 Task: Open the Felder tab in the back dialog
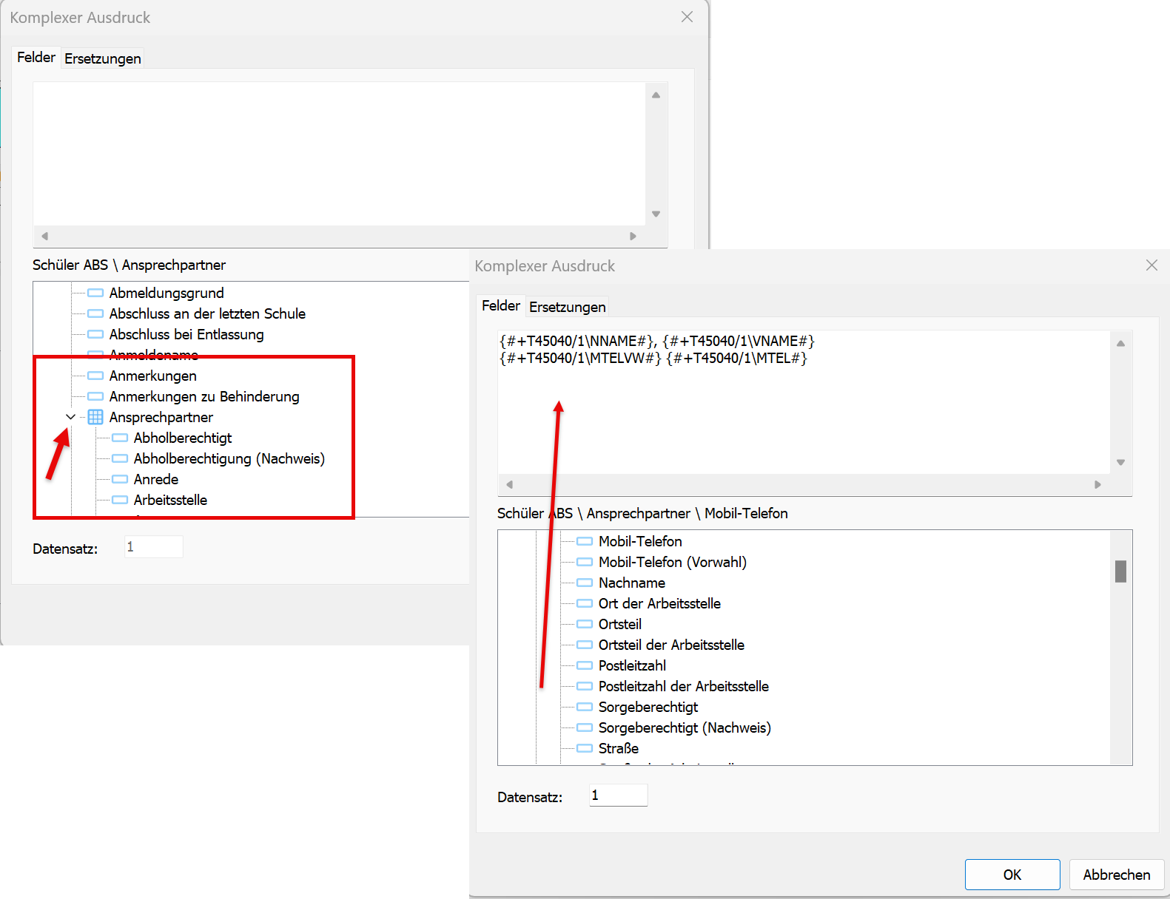click(36, 57)
